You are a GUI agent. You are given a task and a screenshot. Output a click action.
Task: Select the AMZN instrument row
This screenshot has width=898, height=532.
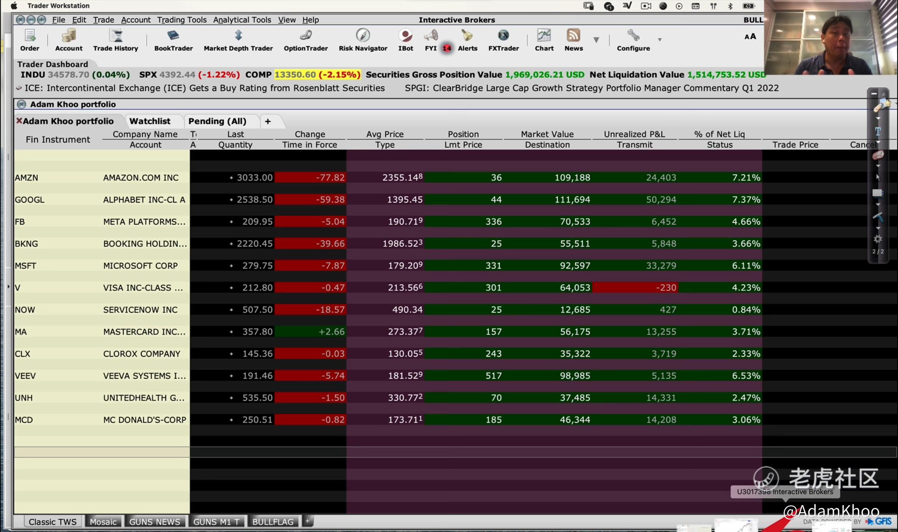coord(26,177)
